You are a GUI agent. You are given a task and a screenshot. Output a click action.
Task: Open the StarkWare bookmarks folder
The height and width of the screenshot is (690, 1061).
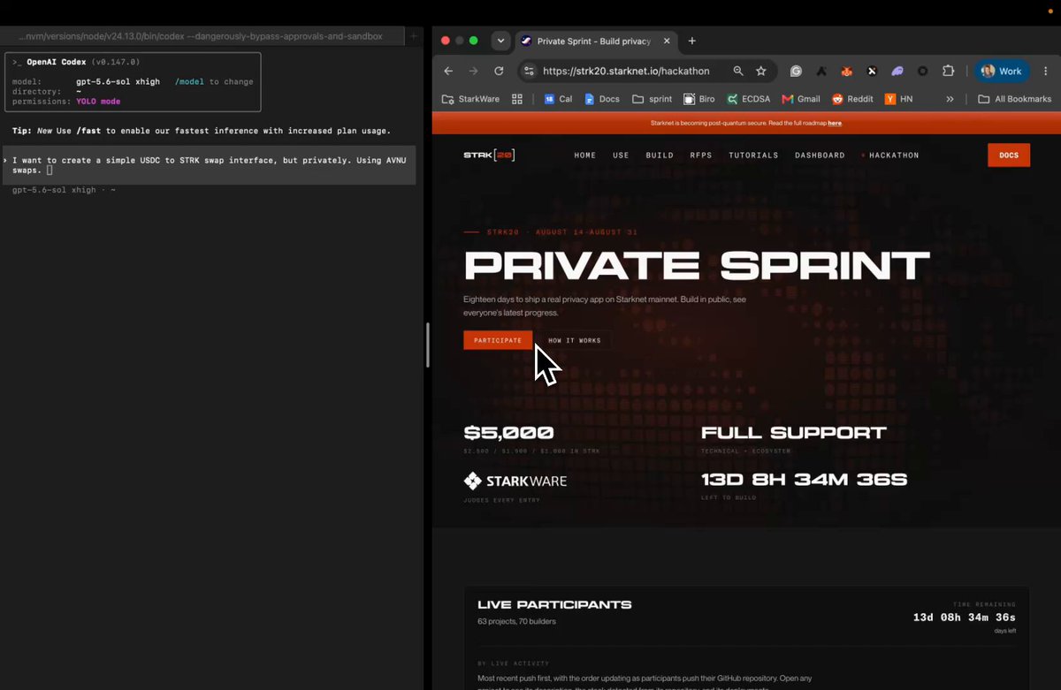[470, 99]
